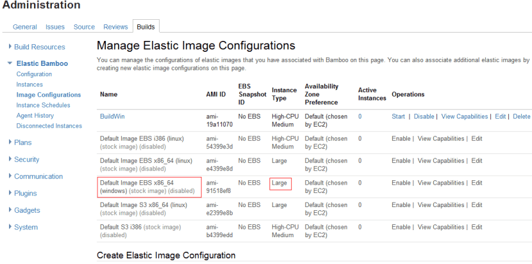The height and width of the screenshot is (264, 532).
Task: Enable Default Image EBS i386 linux
Action: (401, 139)
